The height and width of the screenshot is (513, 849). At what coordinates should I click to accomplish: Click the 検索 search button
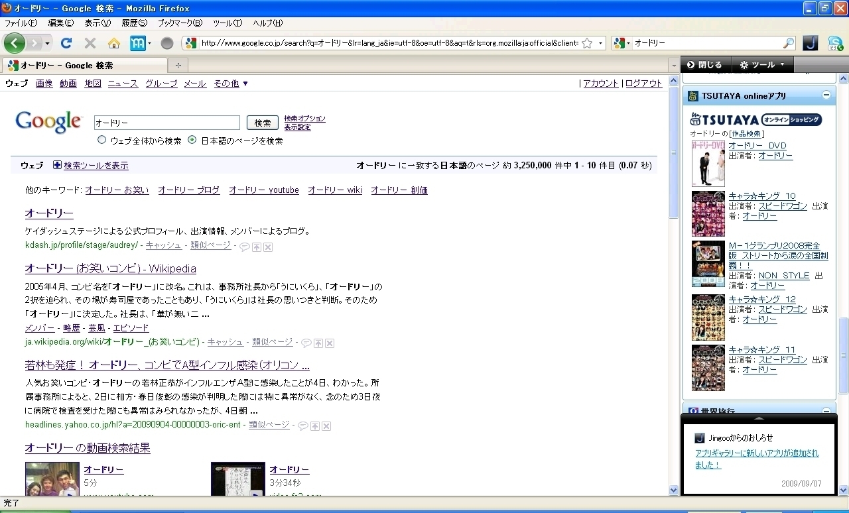263,123
